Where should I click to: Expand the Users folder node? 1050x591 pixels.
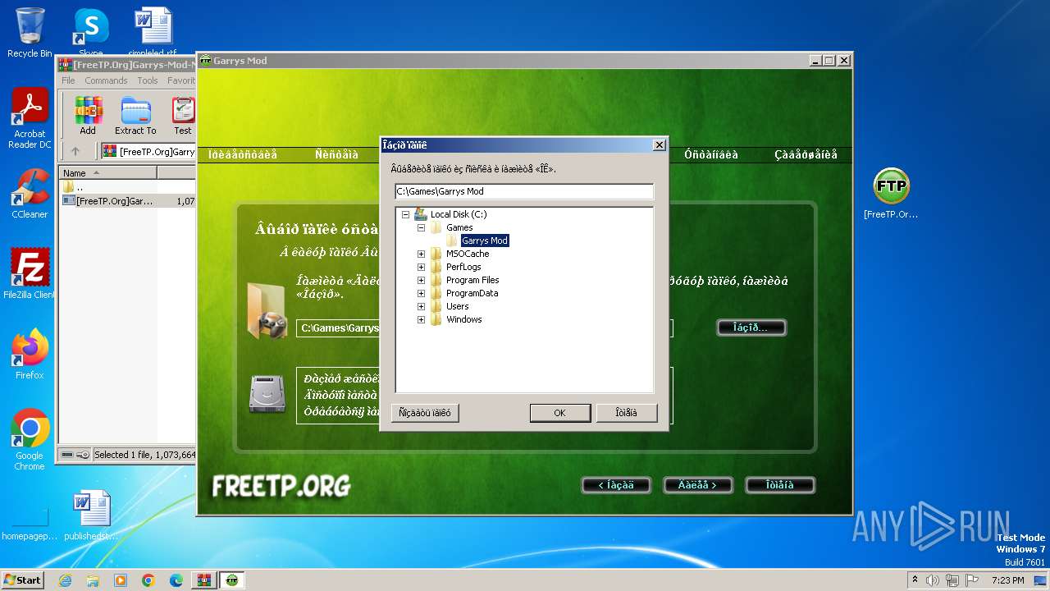pos(421,306)
